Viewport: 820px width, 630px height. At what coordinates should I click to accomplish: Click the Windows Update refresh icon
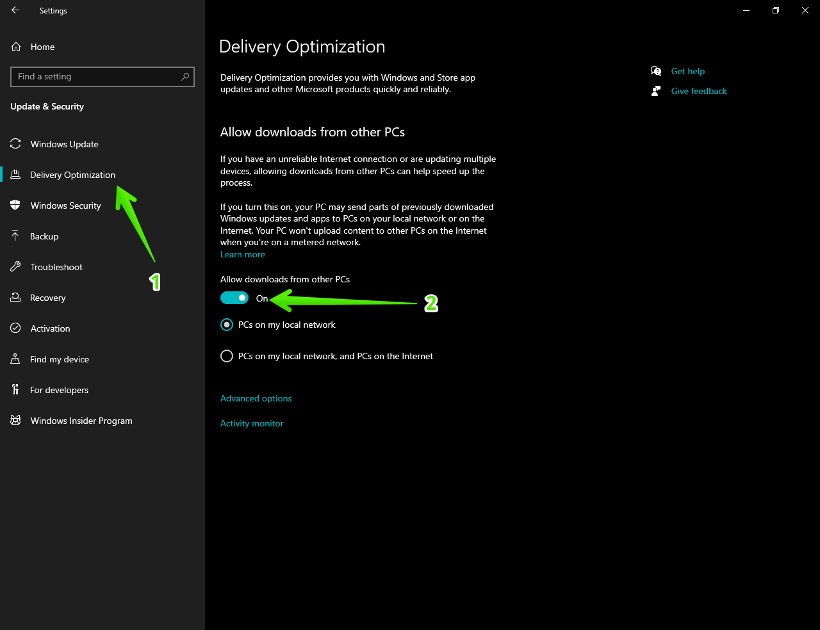15,144
